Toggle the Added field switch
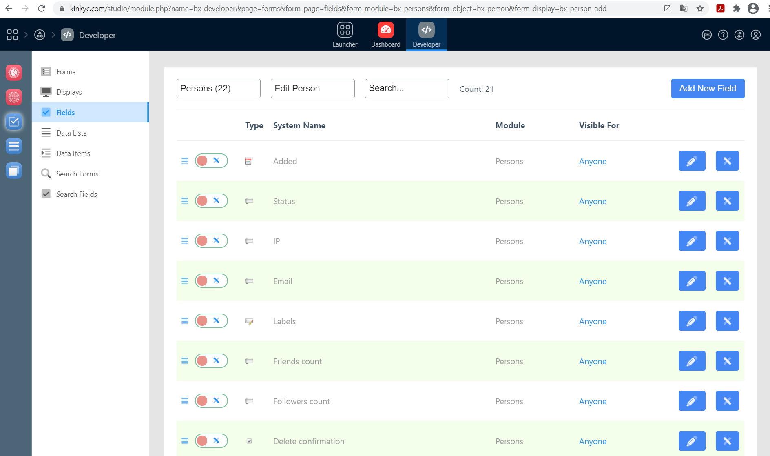The width and height of the screenshot is (770, 456). point(211,161)
